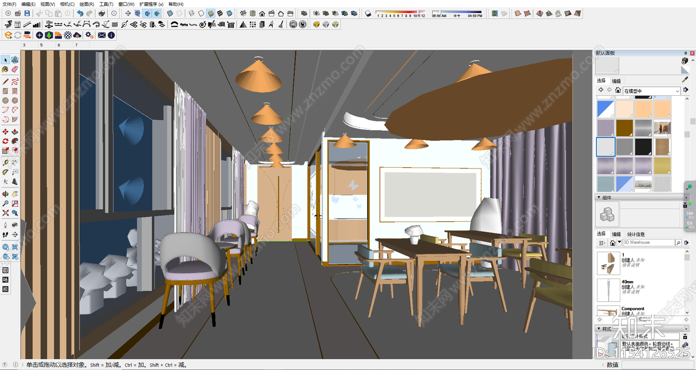The height and width of the screenshot is (370, 696).
Task: Open materials Details arrow menu
Action: (x=686, y=90)
